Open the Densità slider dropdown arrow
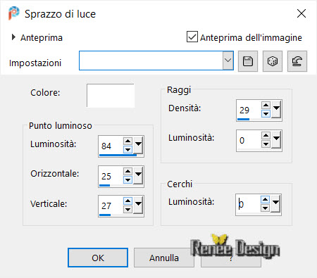 pyautogui.click(x=276, y=108)
